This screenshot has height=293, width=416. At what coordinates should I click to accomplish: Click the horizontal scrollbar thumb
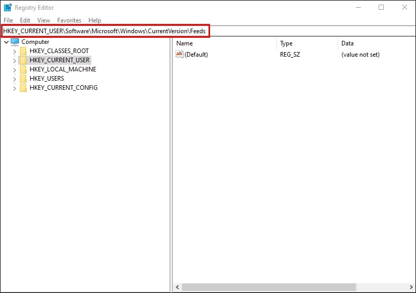click(x=269, y=287)
